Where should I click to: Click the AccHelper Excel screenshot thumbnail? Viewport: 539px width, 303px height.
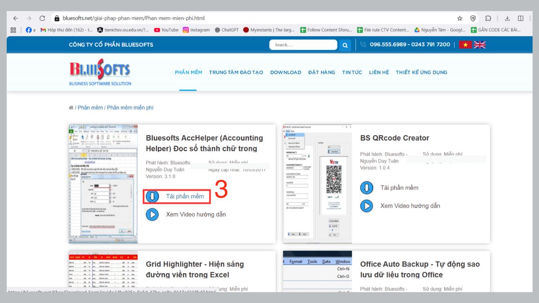[103, 184]
